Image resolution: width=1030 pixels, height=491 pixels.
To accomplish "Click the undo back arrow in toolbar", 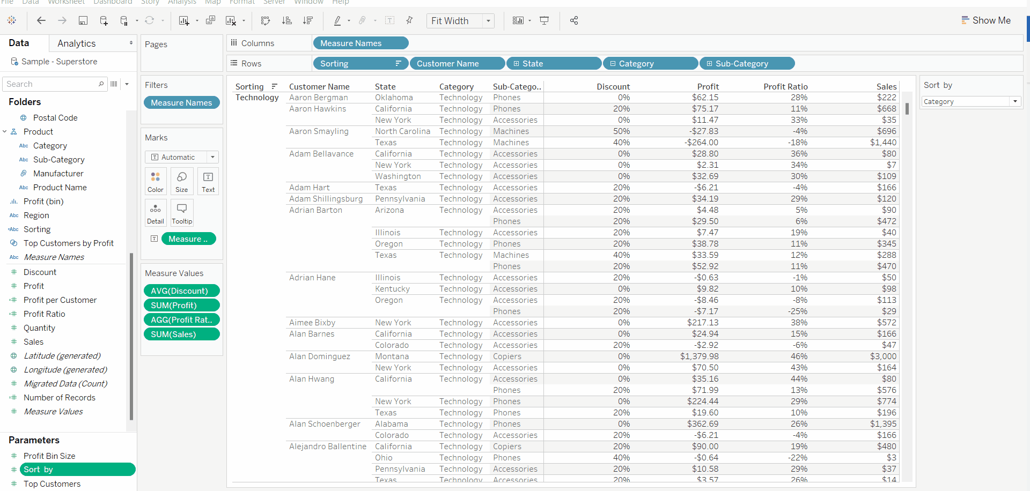I will click(41, 20).
